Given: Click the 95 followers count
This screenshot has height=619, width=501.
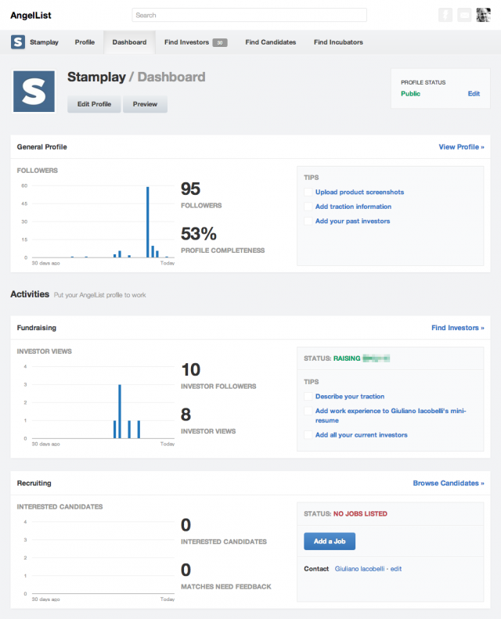Looking at the screenshot, I should (190, 189).
